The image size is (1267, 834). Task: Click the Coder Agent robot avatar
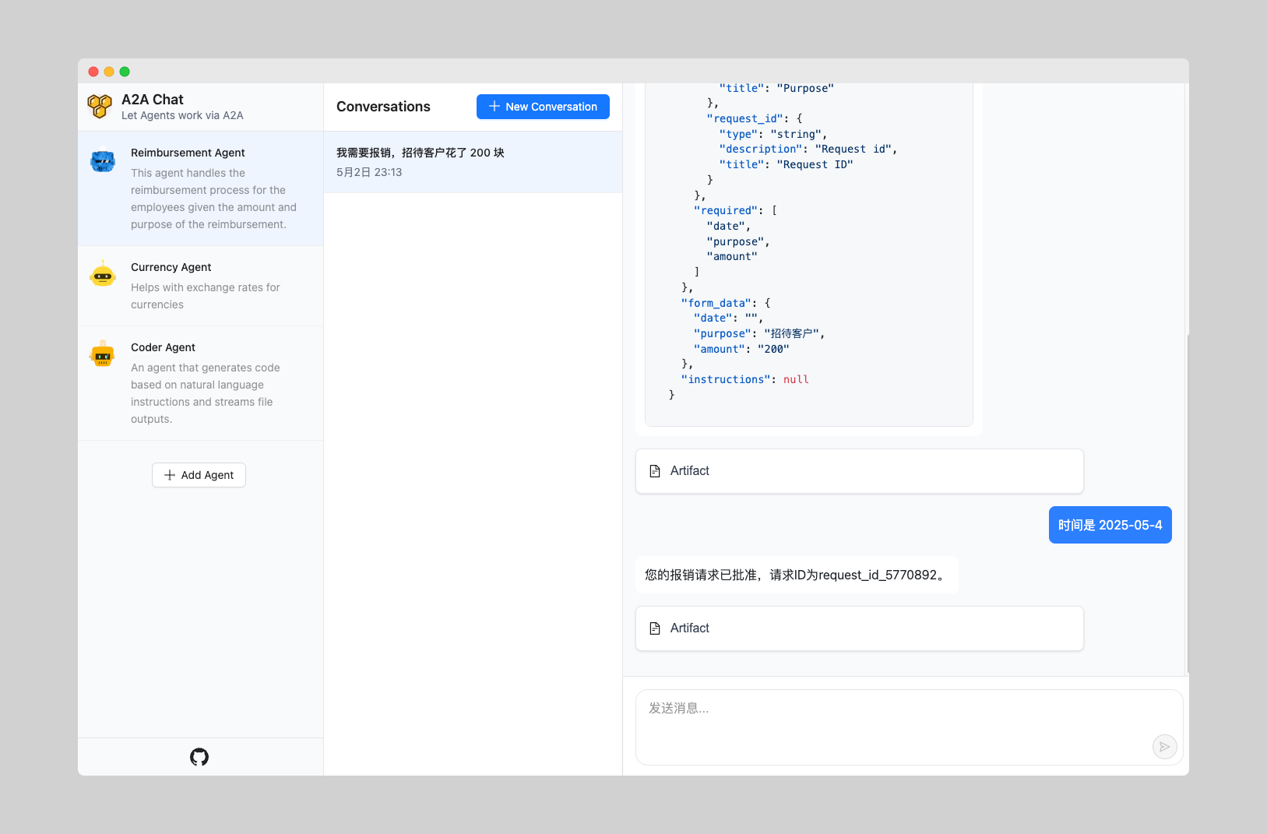click(103, 354)
